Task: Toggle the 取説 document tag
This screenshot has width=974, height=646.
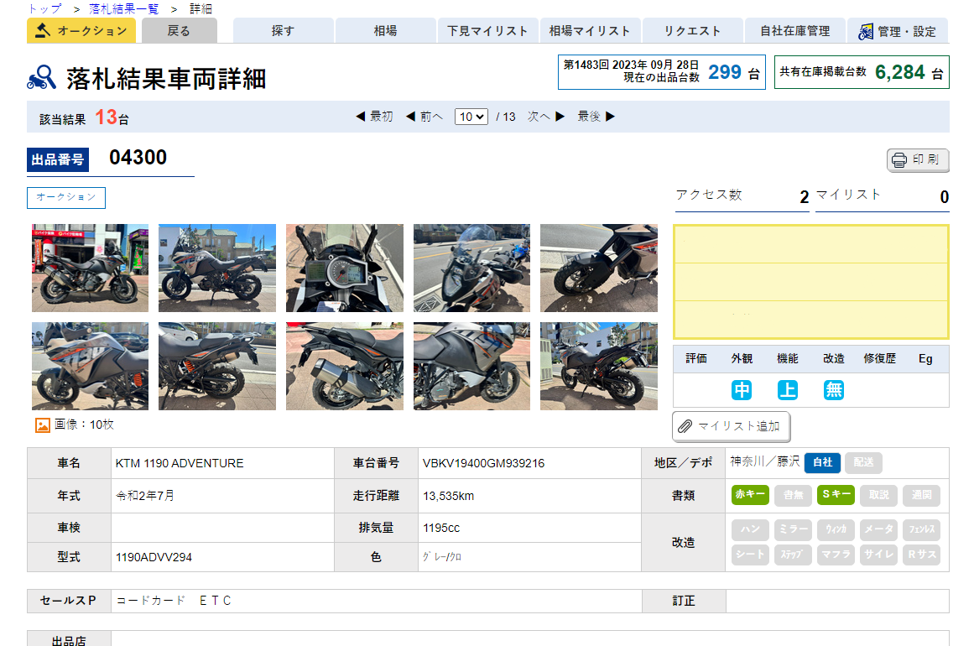Action: [x=878, y=495]
